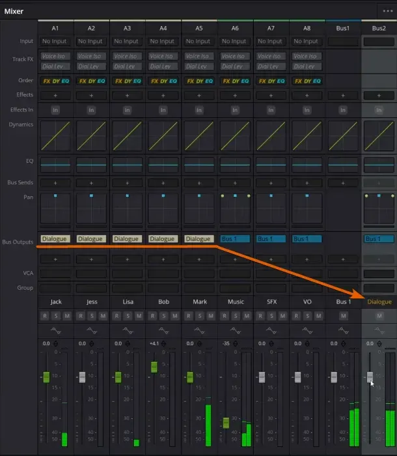Open the Pan control on track A2
Screen dimensions: 397x456
pos(91,208)
